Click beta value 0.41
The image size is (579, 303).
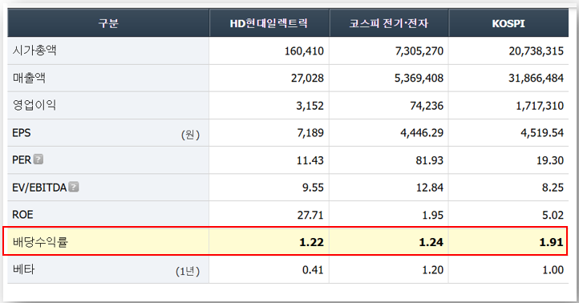tap(313, 270)
